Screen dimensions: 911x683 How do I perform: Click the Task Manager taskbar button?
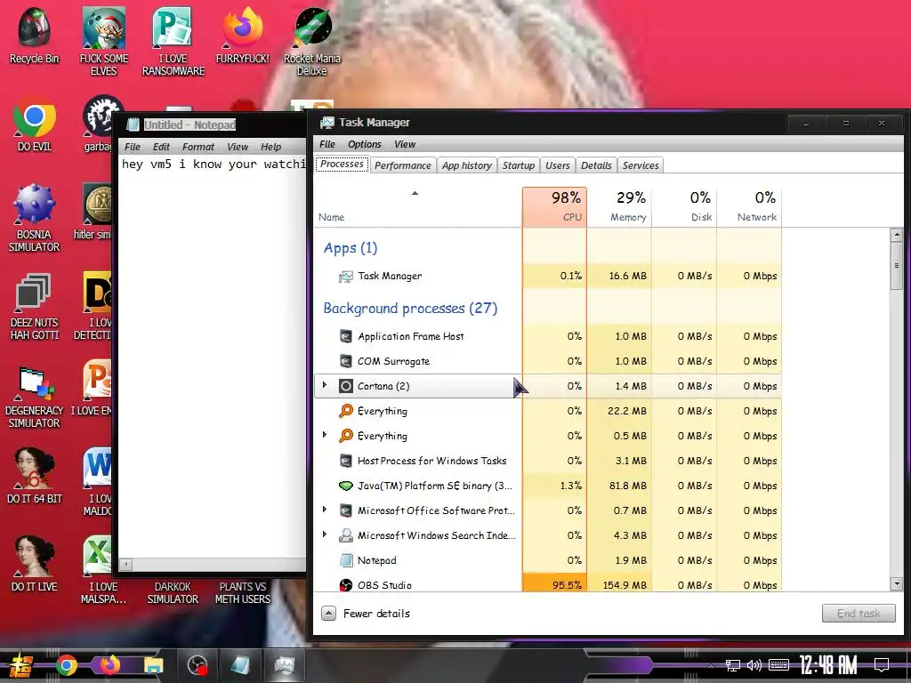tap(285, 665)
